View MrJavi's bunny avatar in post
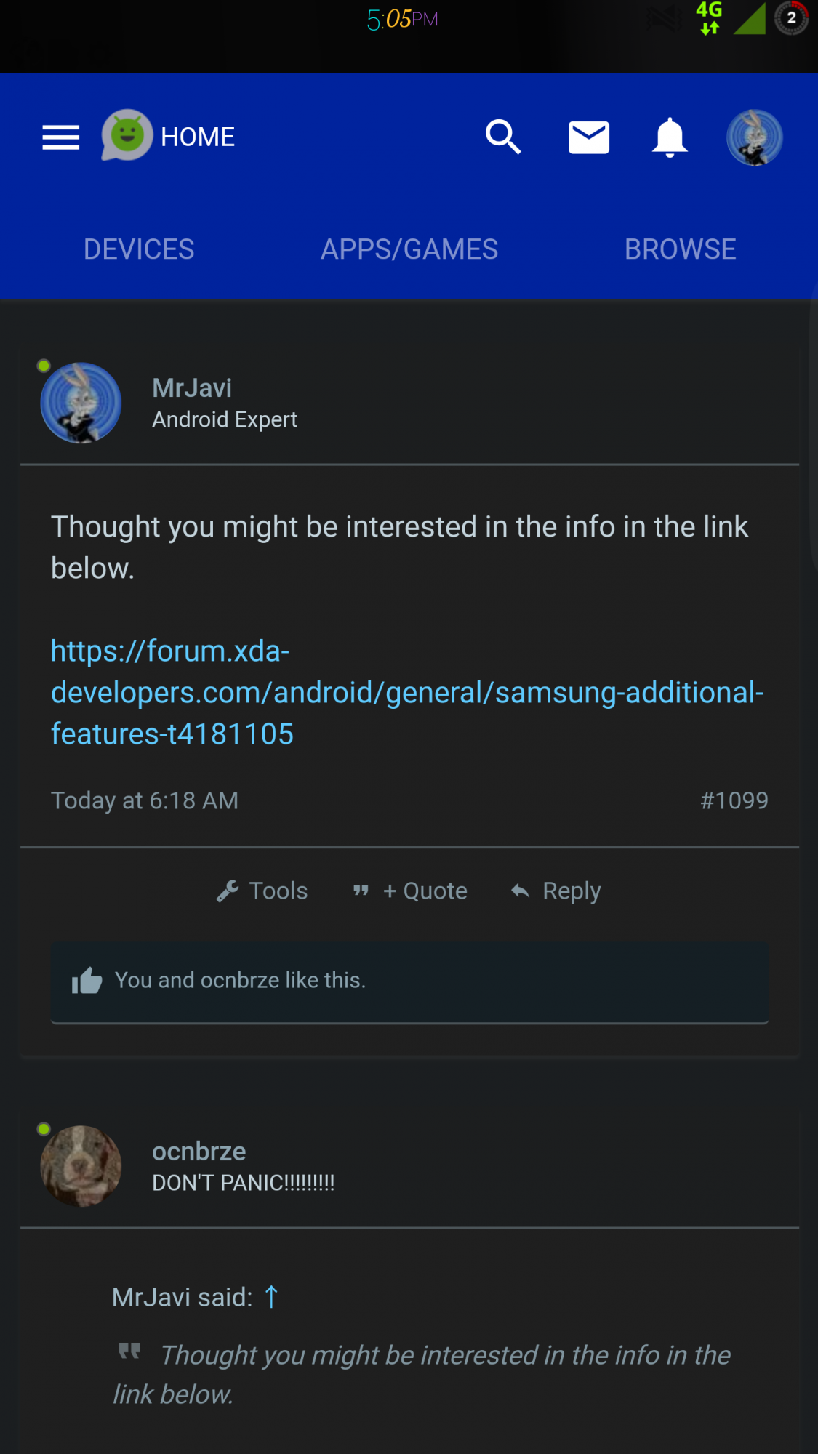The height and width of the screenshot is (1454, 818). point(81,403)
